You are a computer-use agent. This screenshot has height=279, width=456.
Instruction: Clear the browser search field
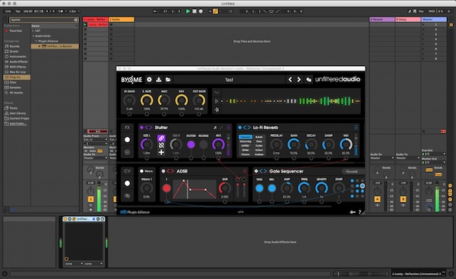76,20
